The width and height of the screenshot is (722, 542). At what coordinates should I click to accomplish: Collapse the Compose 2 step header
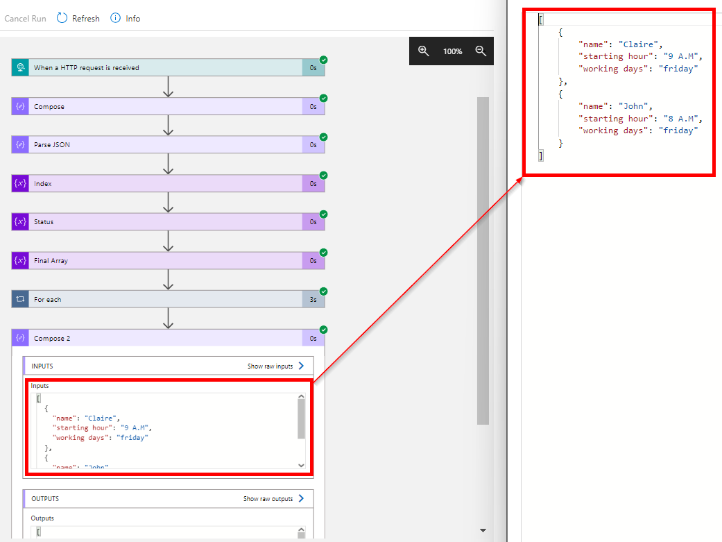tap(168, 338)
